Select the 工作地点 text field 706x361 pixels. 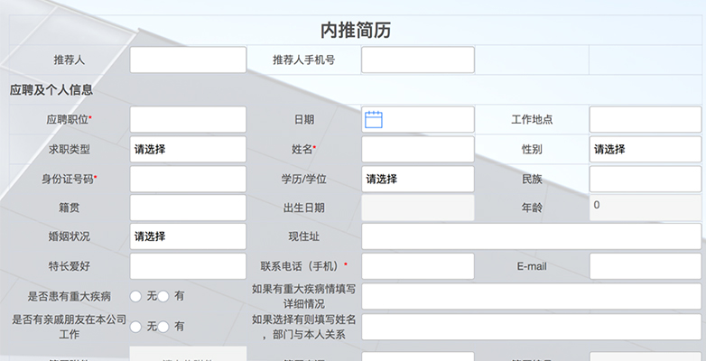pos(645,119)
